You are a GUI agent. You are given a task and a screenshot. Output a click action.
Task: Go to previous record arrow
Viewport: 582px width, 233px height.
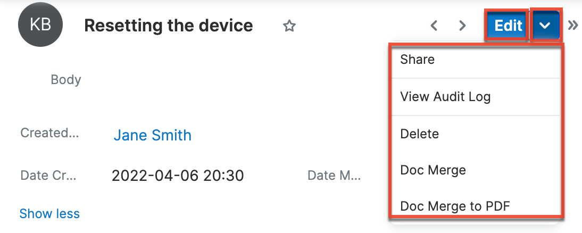434,26
